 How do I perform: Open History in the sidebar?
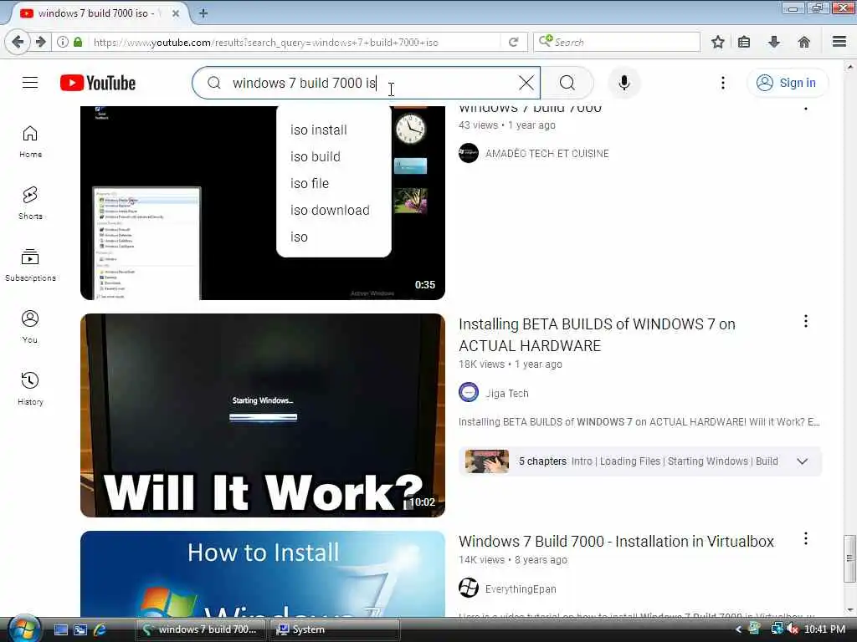tap(30, 388)
